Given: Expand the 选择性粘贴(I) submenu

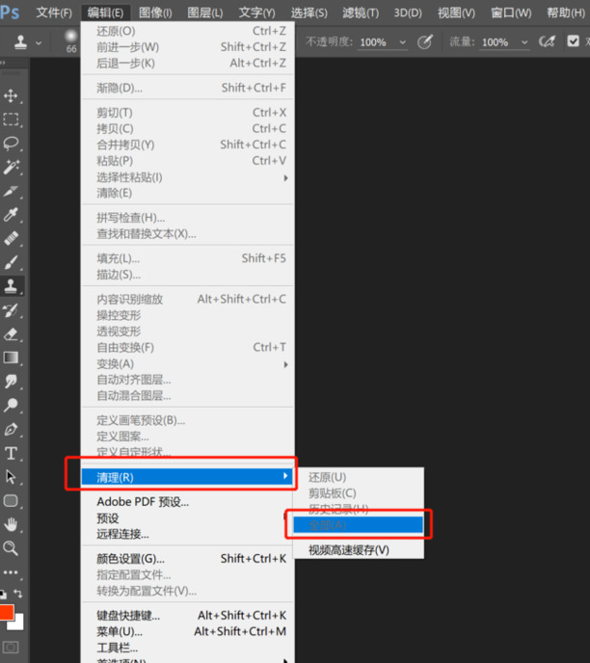Looking at the screenshot, I should pos(187,177).
